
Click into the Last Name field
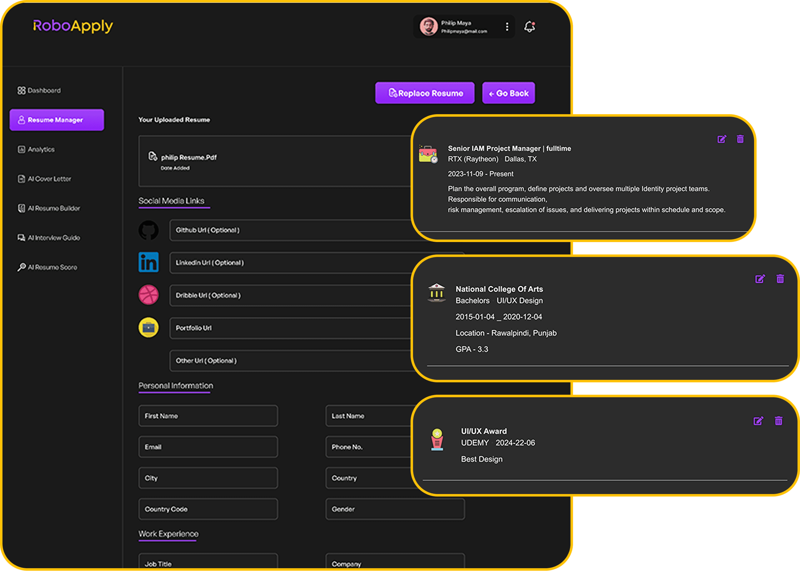pyautogui.click(x=368, y=416)
